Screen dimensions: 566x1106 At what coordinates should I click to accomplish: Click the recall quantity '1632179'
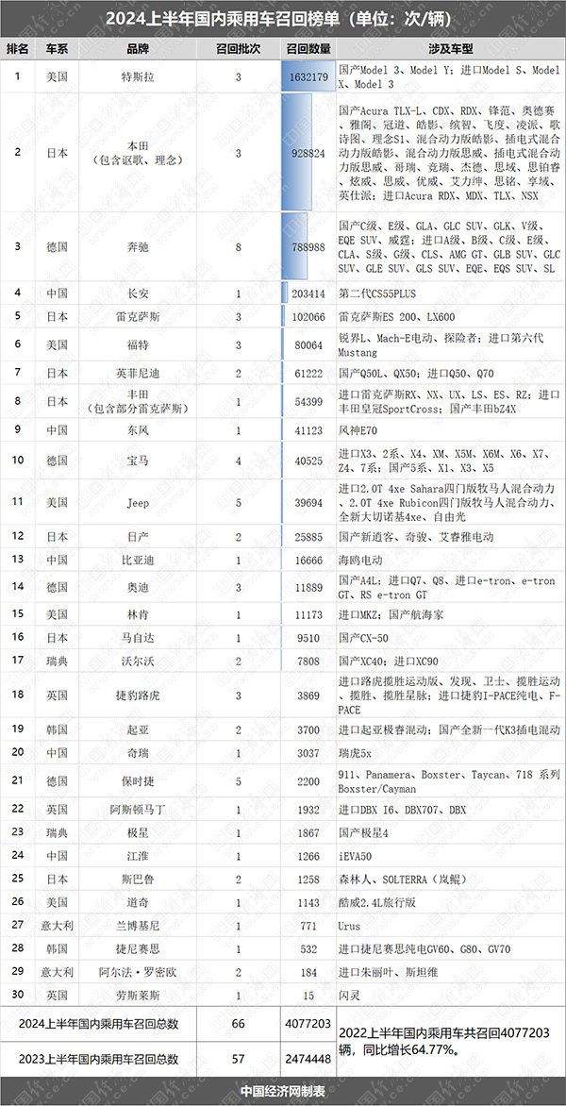click(308, 76)
